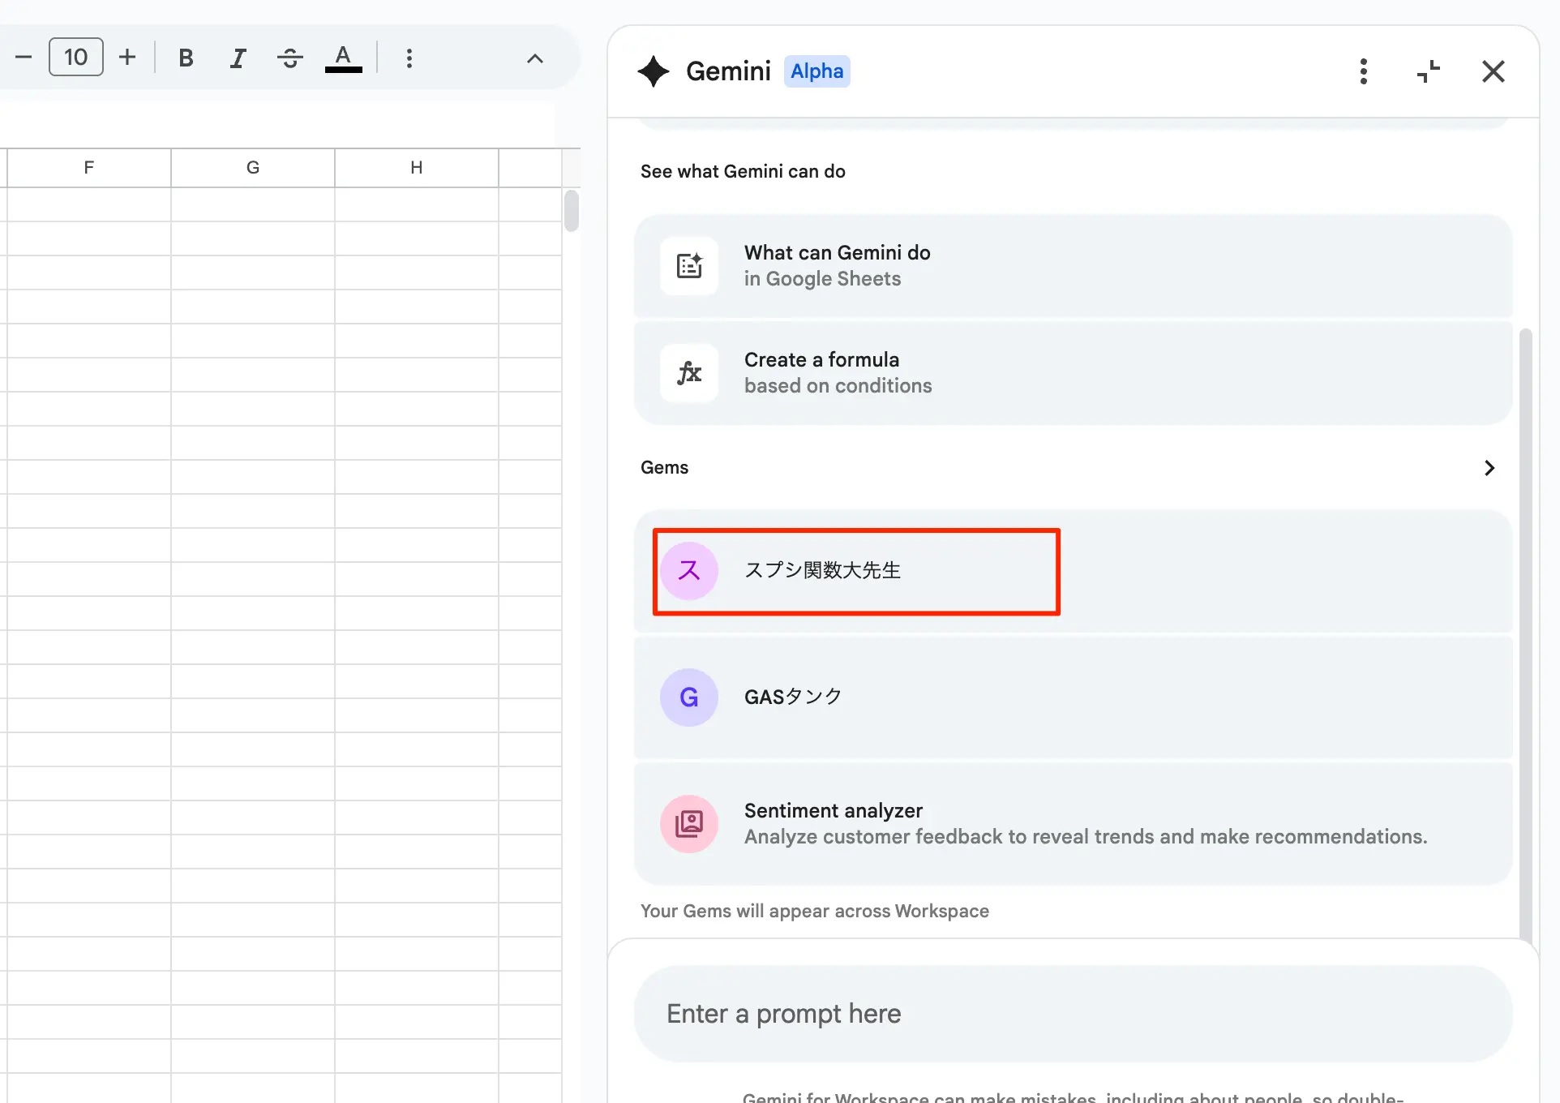The image size is (1560, 1103).
Task: Click 'Your Gems will appear across Workspace' text
Action: pos(815,911)
